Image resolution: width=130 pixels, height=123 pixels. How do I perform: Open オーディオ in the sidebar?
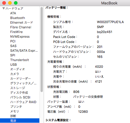point(17,69)
